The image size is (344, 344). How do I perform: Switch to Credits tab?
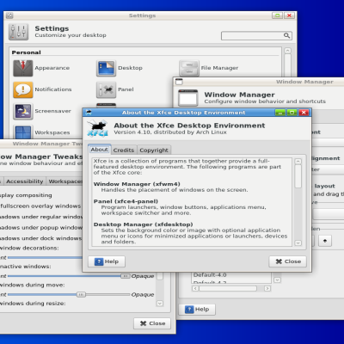124,150
